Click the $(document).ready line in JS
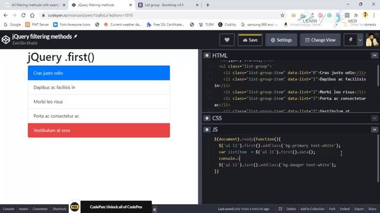Screen dimensions: 380x213 (x=248, y=139)
